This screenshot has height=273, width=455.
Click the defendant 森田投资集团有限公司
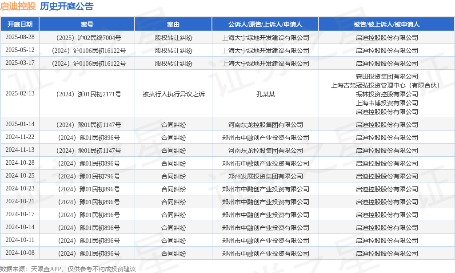click(387, 76)
